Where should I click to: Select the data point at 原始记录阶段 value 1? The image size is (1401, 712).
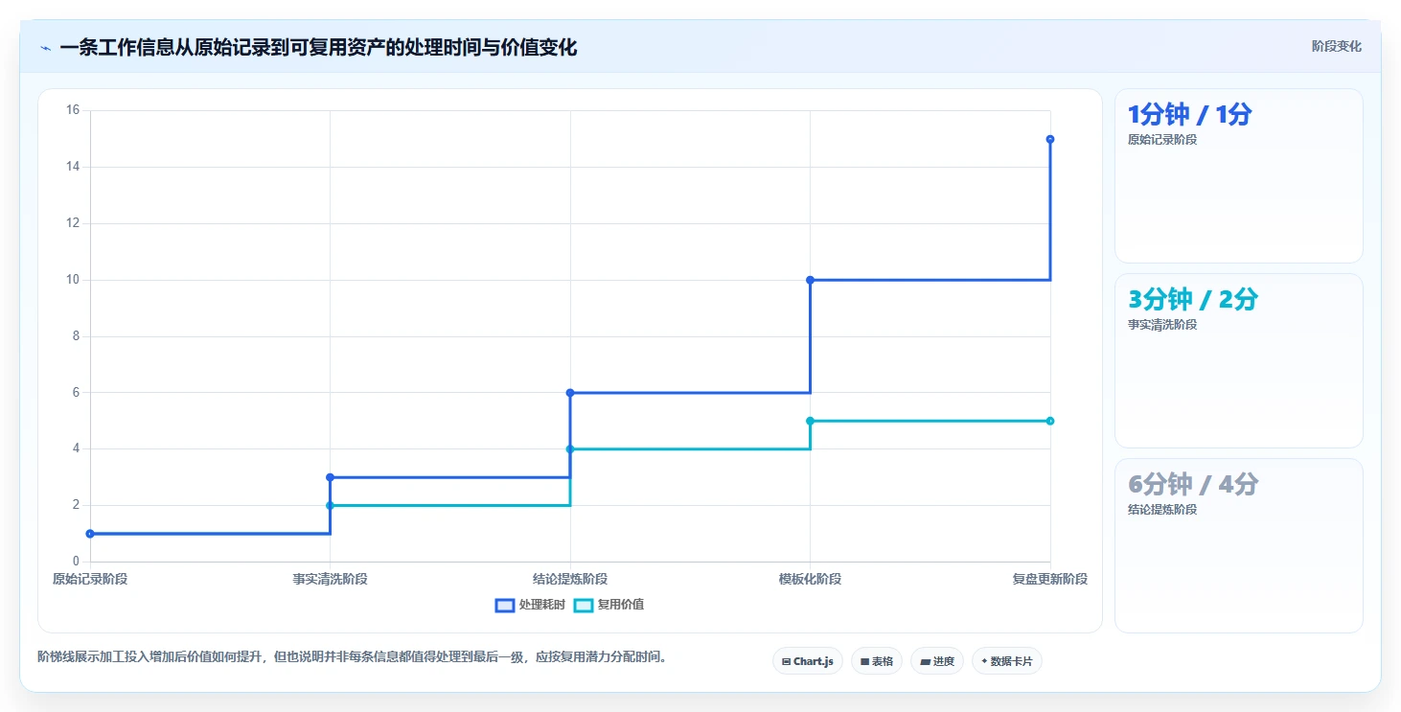(x=90, y=534)
